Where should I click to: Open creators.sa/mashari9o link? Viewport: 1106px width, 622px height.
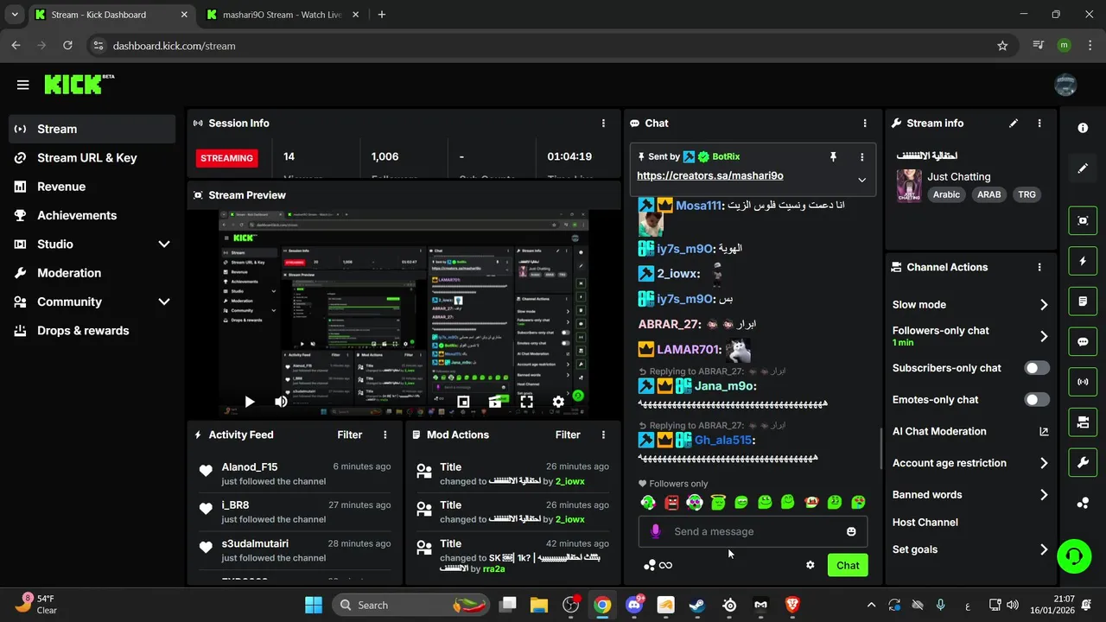tap(710, 176)
